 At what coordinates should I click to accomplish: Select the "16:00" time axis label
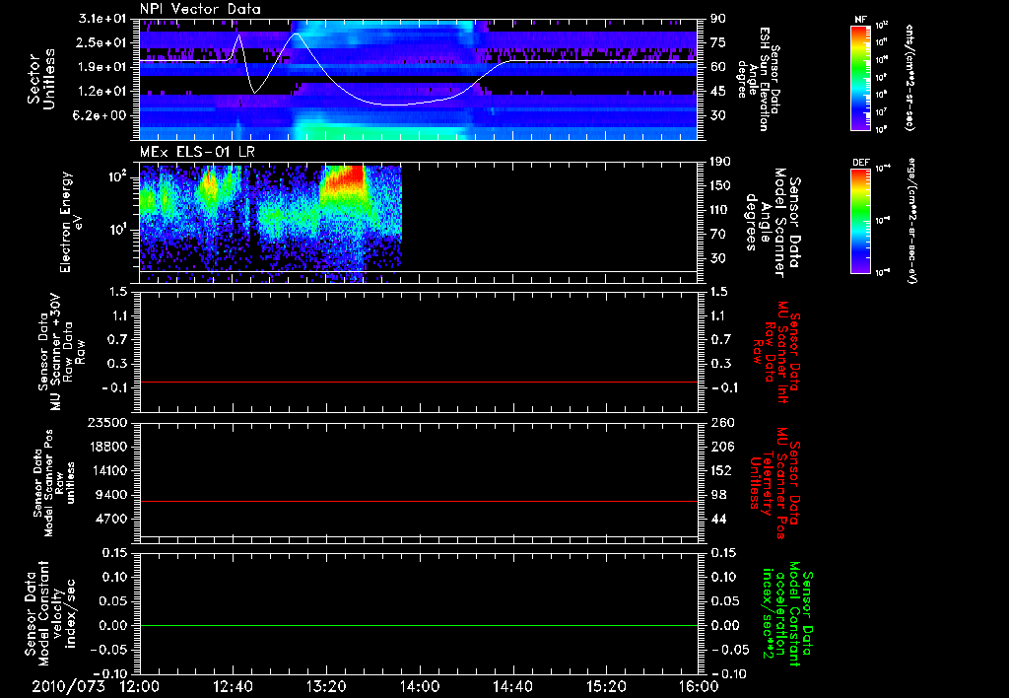coord(699,686)
